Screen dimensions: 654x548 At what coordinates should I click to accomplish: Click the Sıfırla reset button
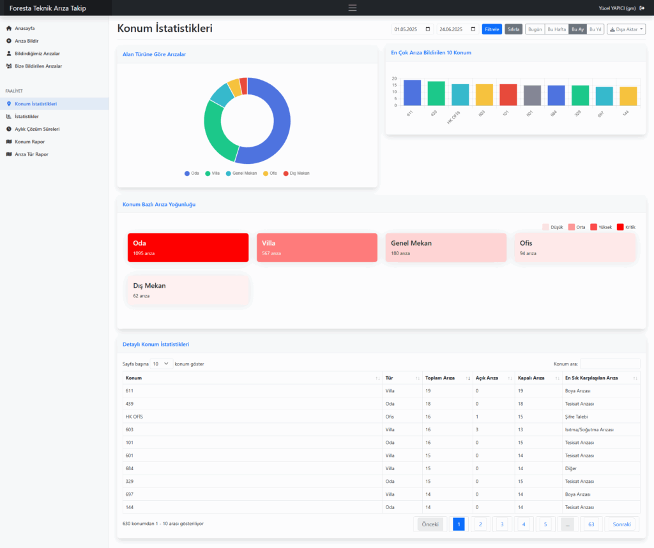tap(513, 29)
